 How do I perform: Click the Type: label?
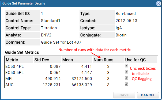click(85, 14)
